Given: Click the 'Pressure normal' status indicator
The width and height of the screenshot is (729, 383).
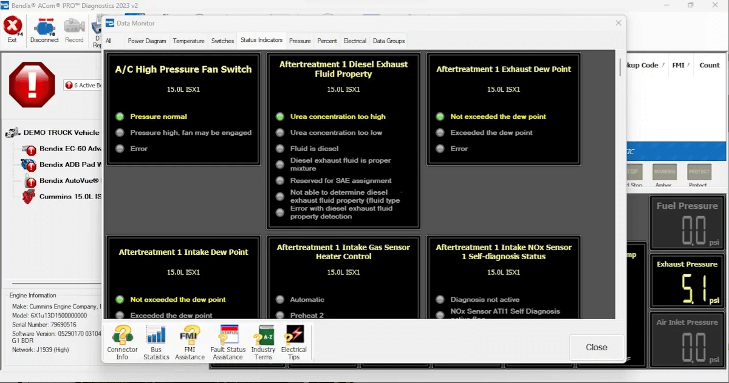Looking at the screenshot, I should pos(159,117).
